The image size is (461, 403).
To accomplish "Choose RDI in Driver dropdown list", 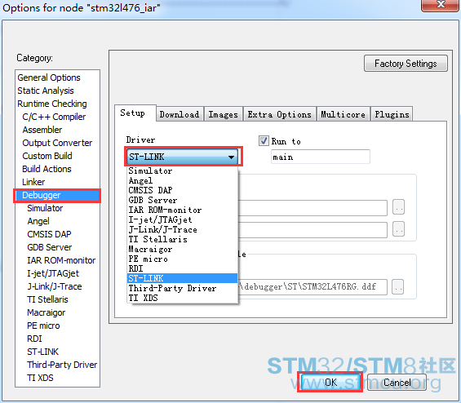I will [182, 268].
